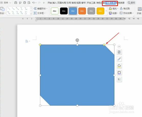Open the undo history dropdown arrow

(36, 3)
